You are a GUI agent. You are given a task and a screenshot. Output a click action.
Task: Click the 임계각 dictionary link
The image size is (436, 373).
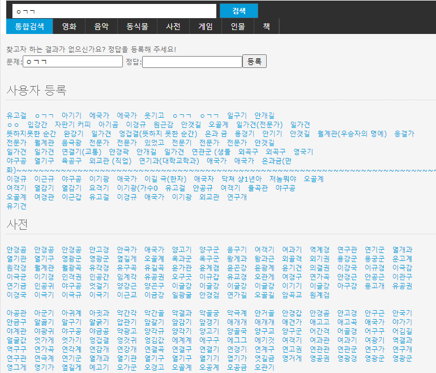coord(127,277)
